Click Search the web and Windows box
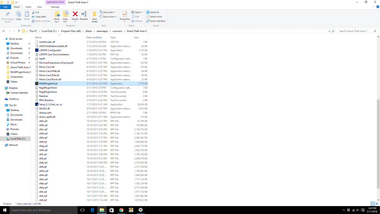380x214 pixels. 44,210
